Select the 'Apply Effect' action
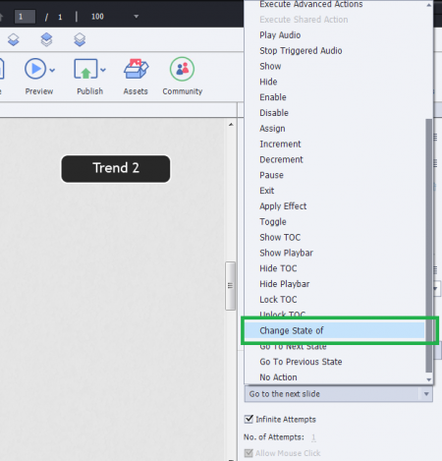442x461 pixels. click(x=283, y=206)
